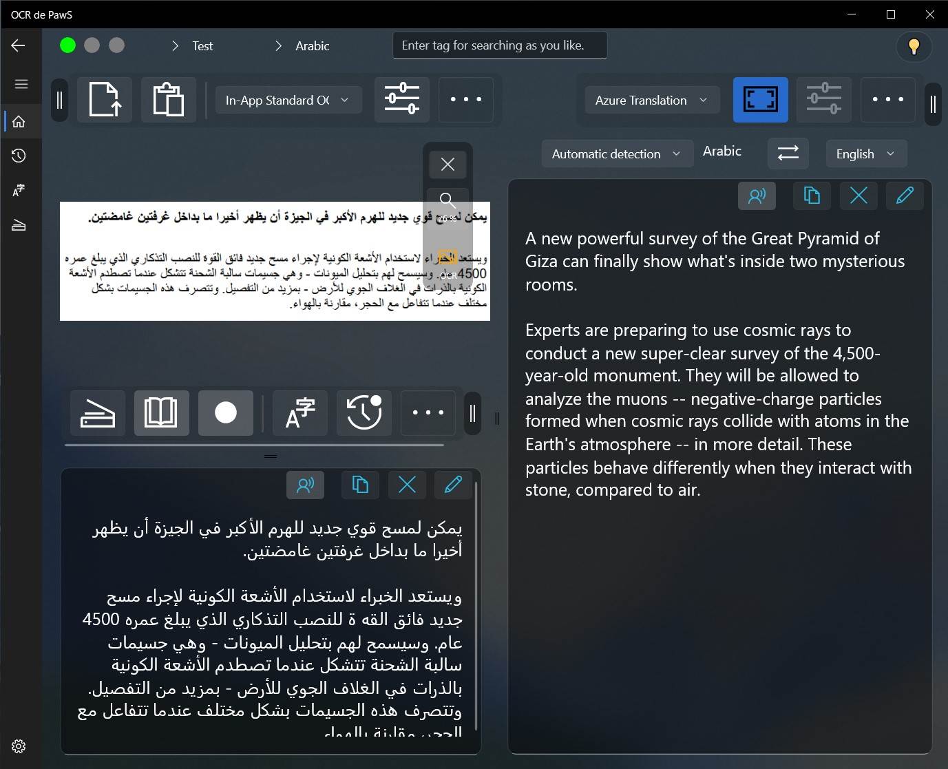The width and height of the screenshot is (948, 769).
Task: Open the English target language dropdown
Action: point(865,154)
